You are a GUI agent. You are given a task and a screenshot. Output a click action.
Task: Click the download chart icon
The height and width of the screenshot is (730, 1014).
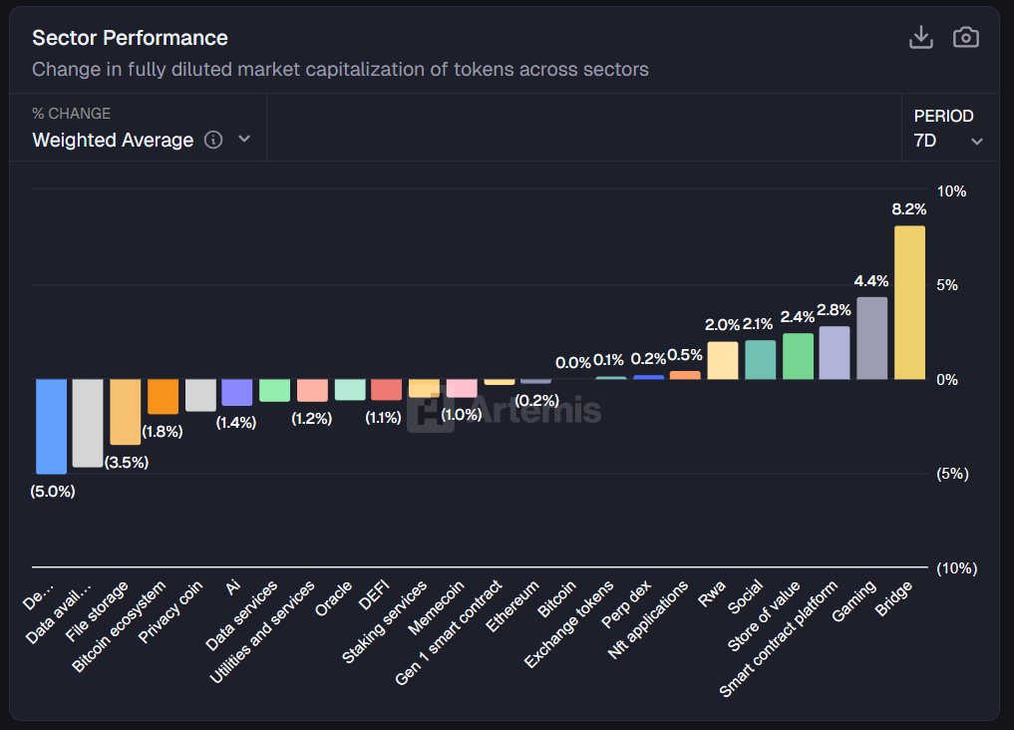click(x=920, y=38)
